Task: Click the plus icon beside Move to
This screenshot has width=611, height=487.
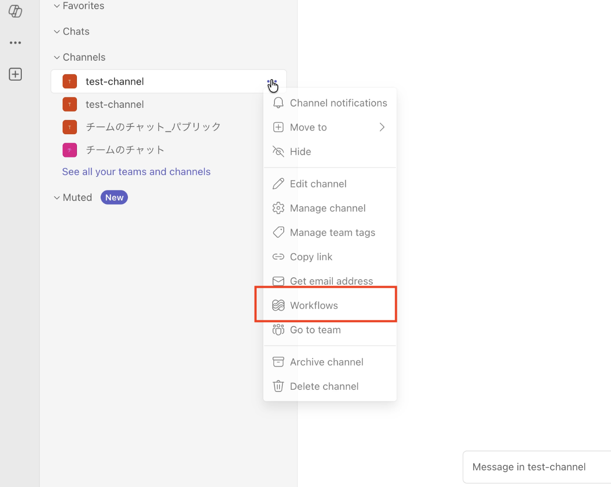Action: [x=278, y=127]
